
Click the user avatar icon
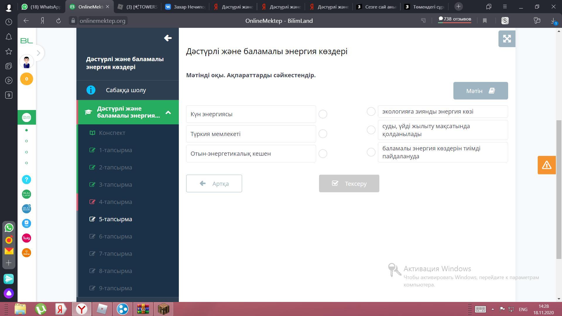[x=27, y=62]
